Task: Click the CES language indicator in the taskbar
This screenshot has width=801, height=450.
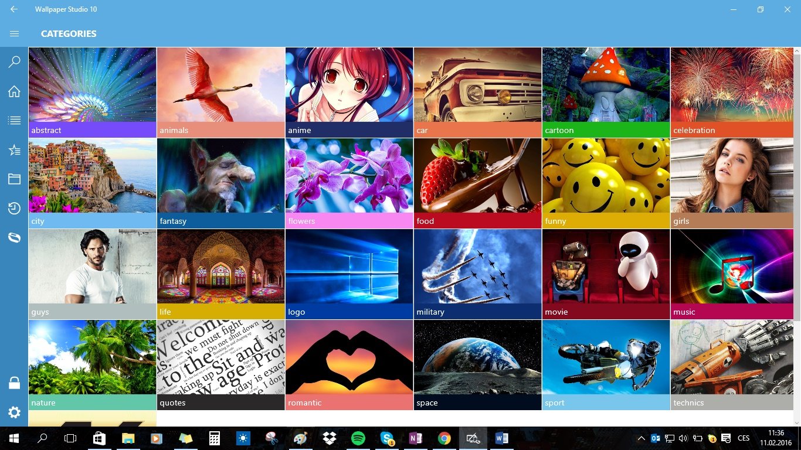Action: (744, 438)
